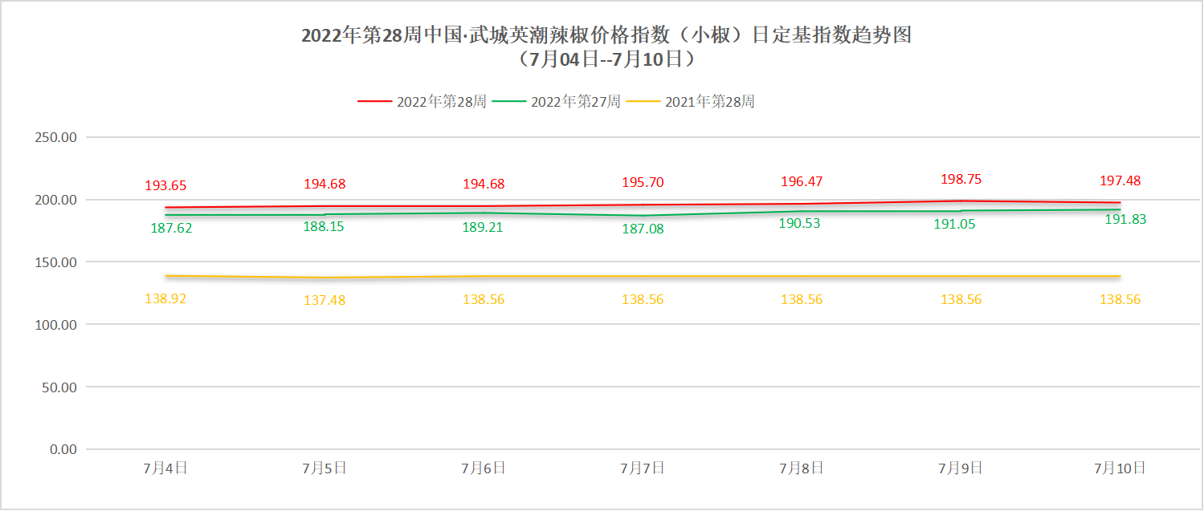Click the gridline at the 150.00 level
The width and height of the screenshot is (1204, 511).
pos(562,262)
